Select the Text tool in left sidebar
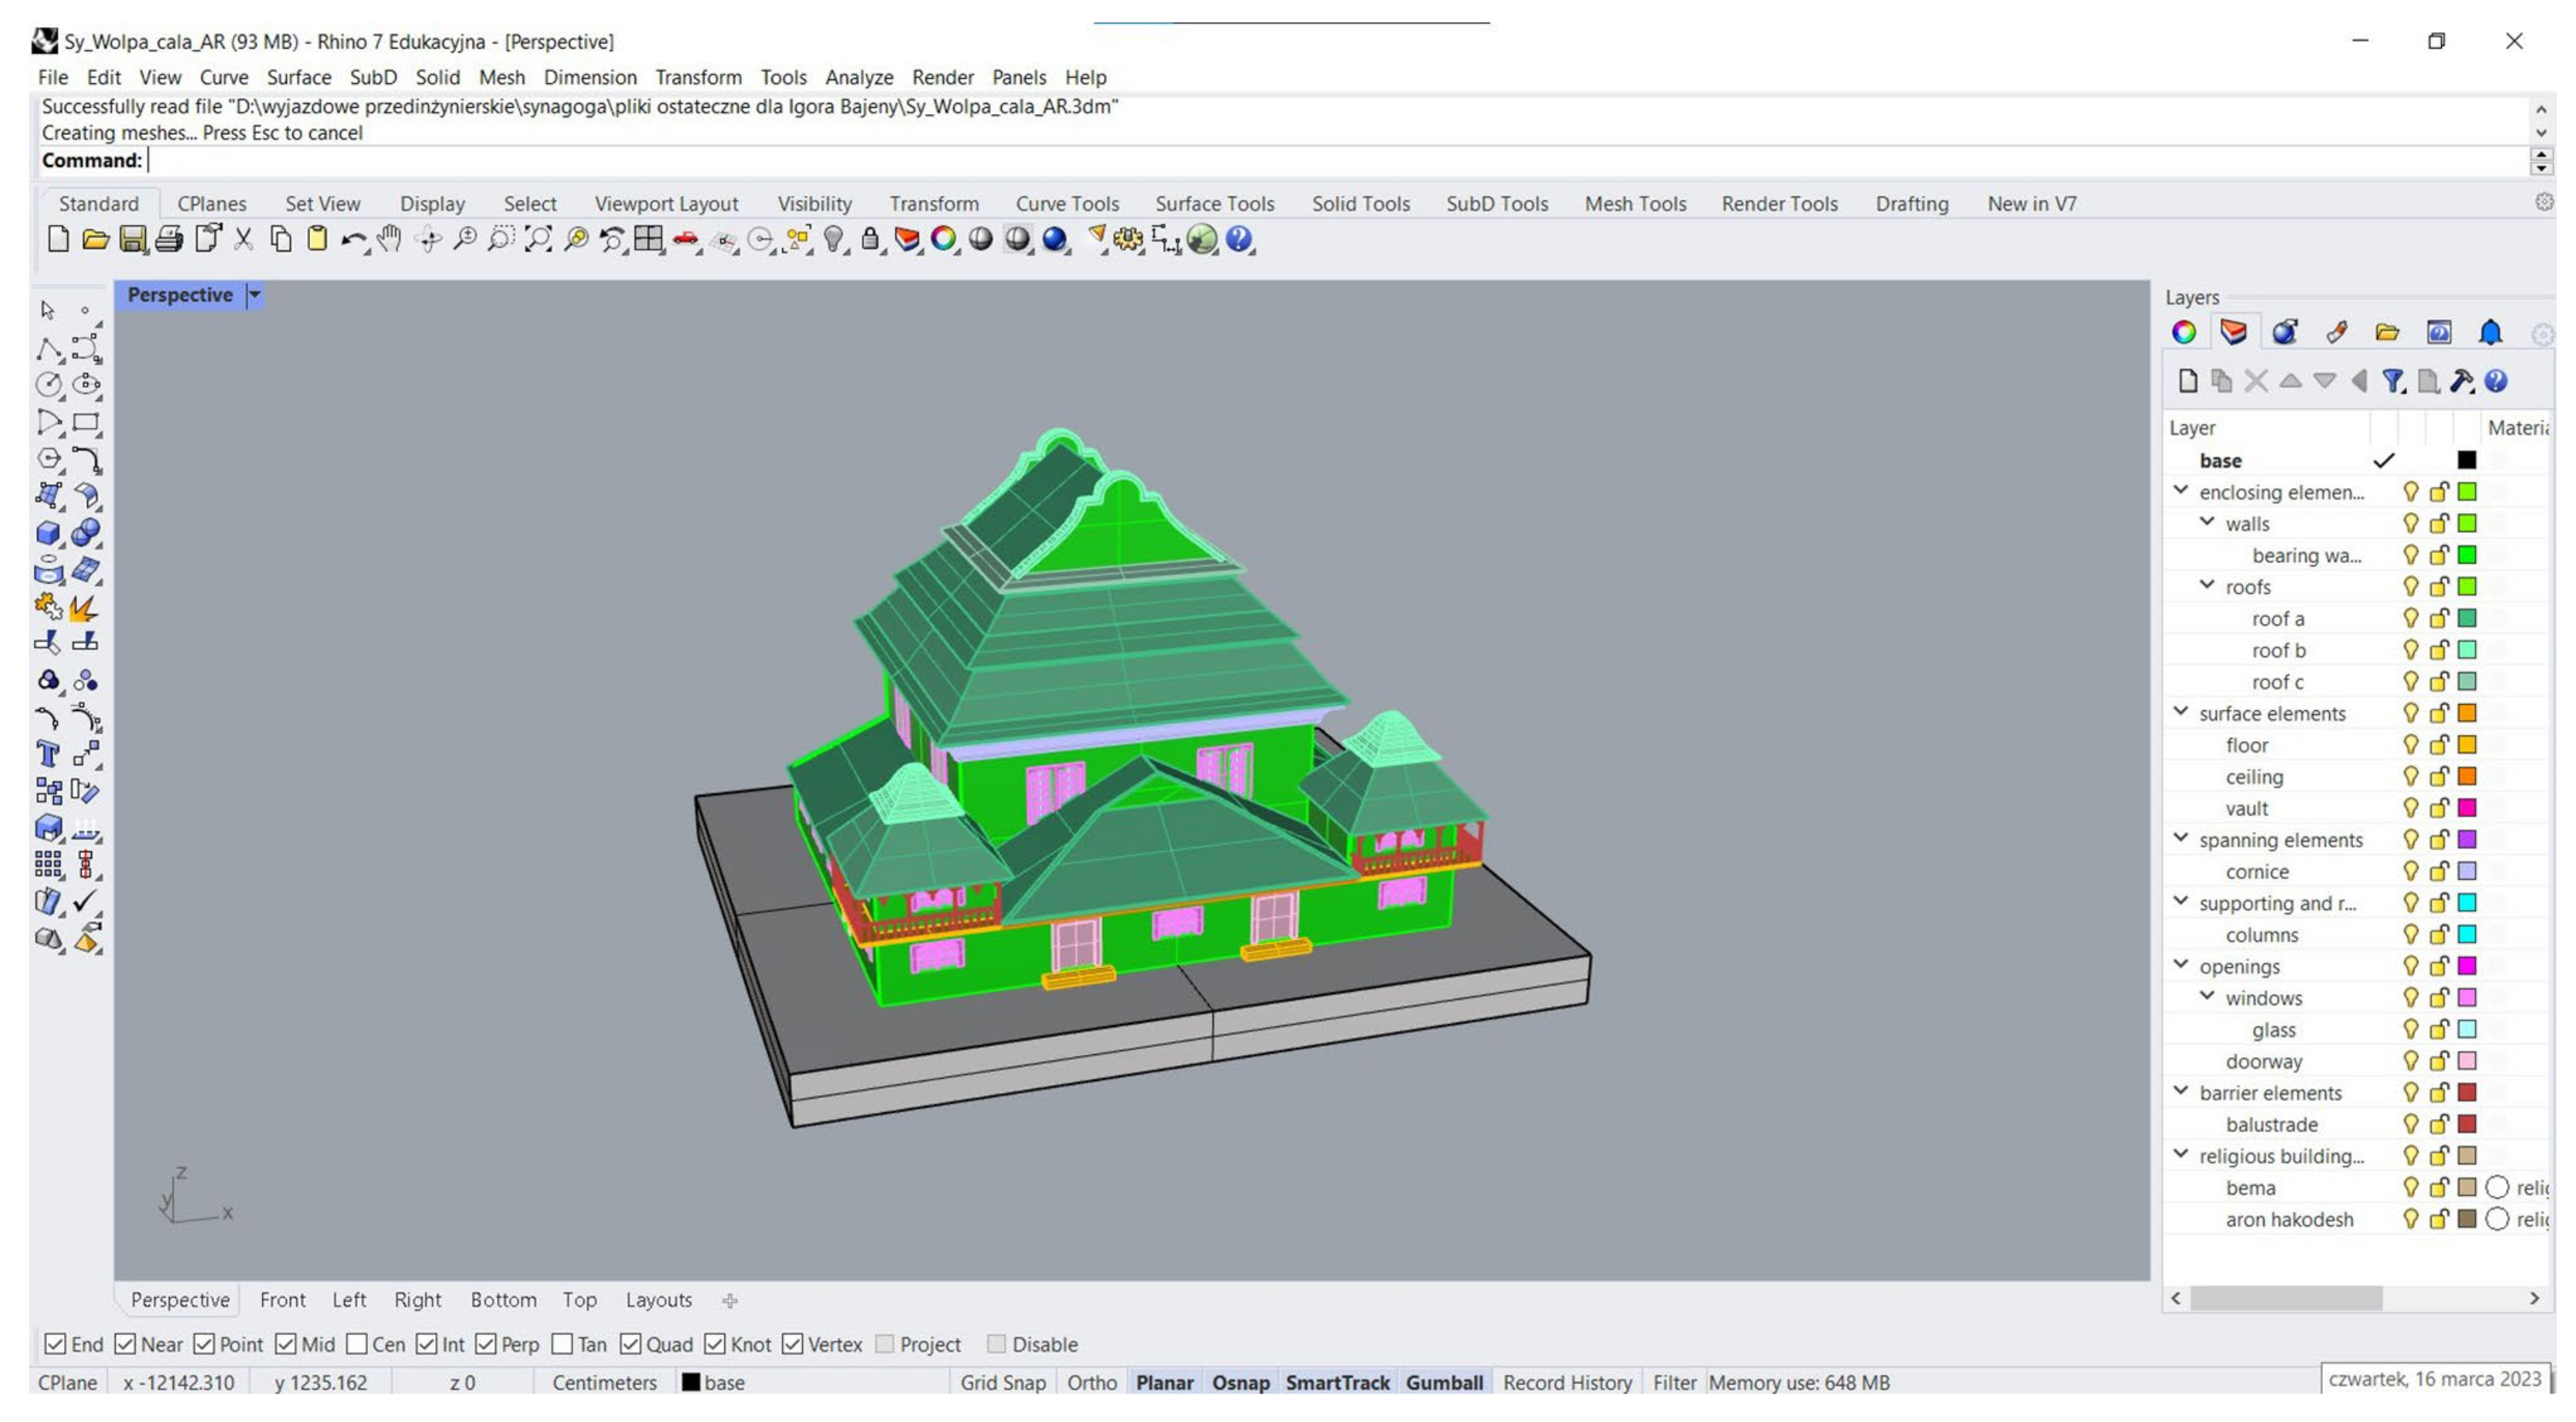The image size is (2576, 1422). point(47,755)
